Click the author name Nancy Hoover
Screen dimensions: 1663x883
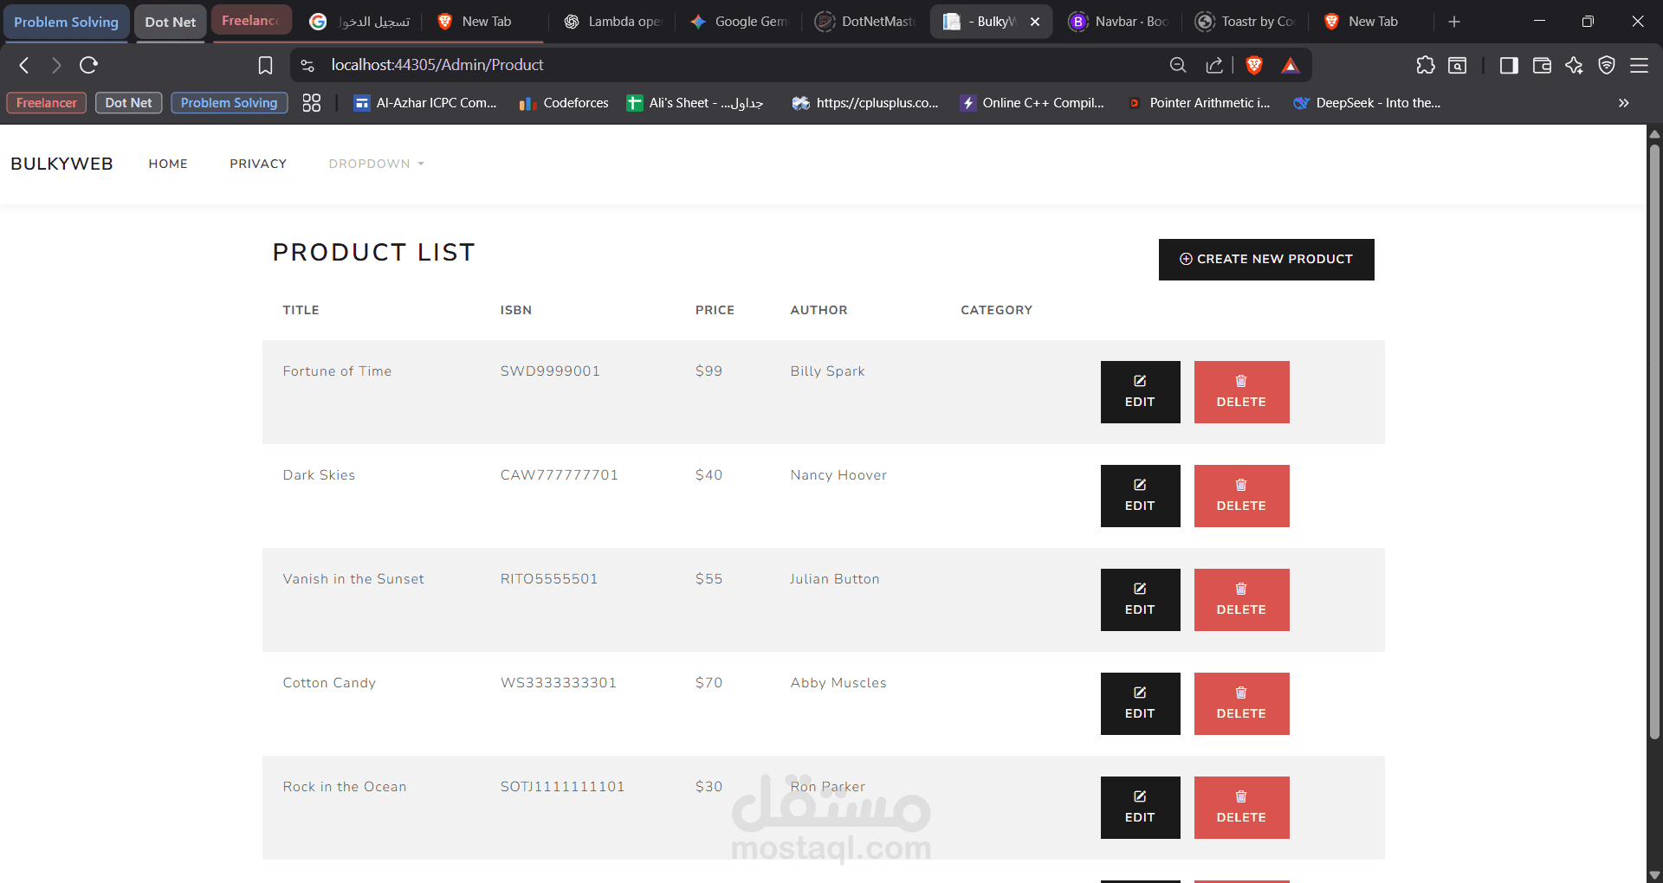click(838, 475)
